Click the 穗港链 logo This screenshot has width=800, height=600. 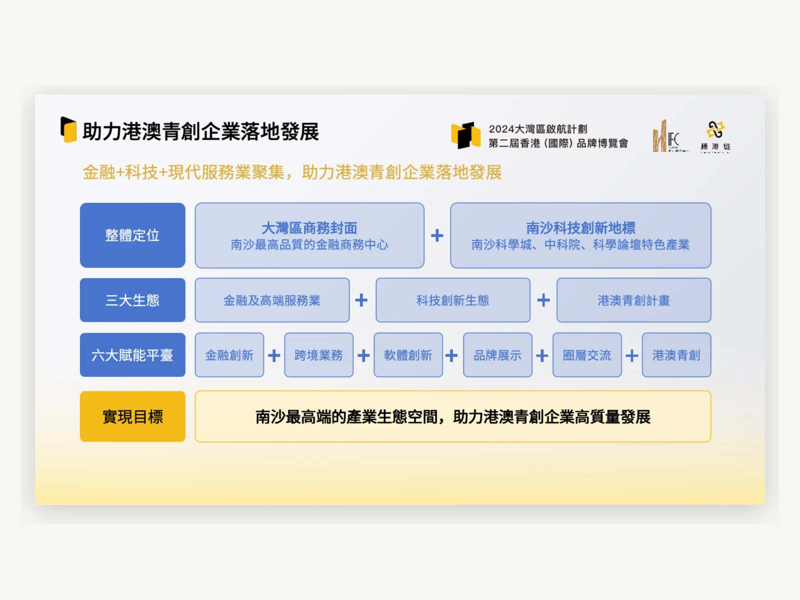715,136
